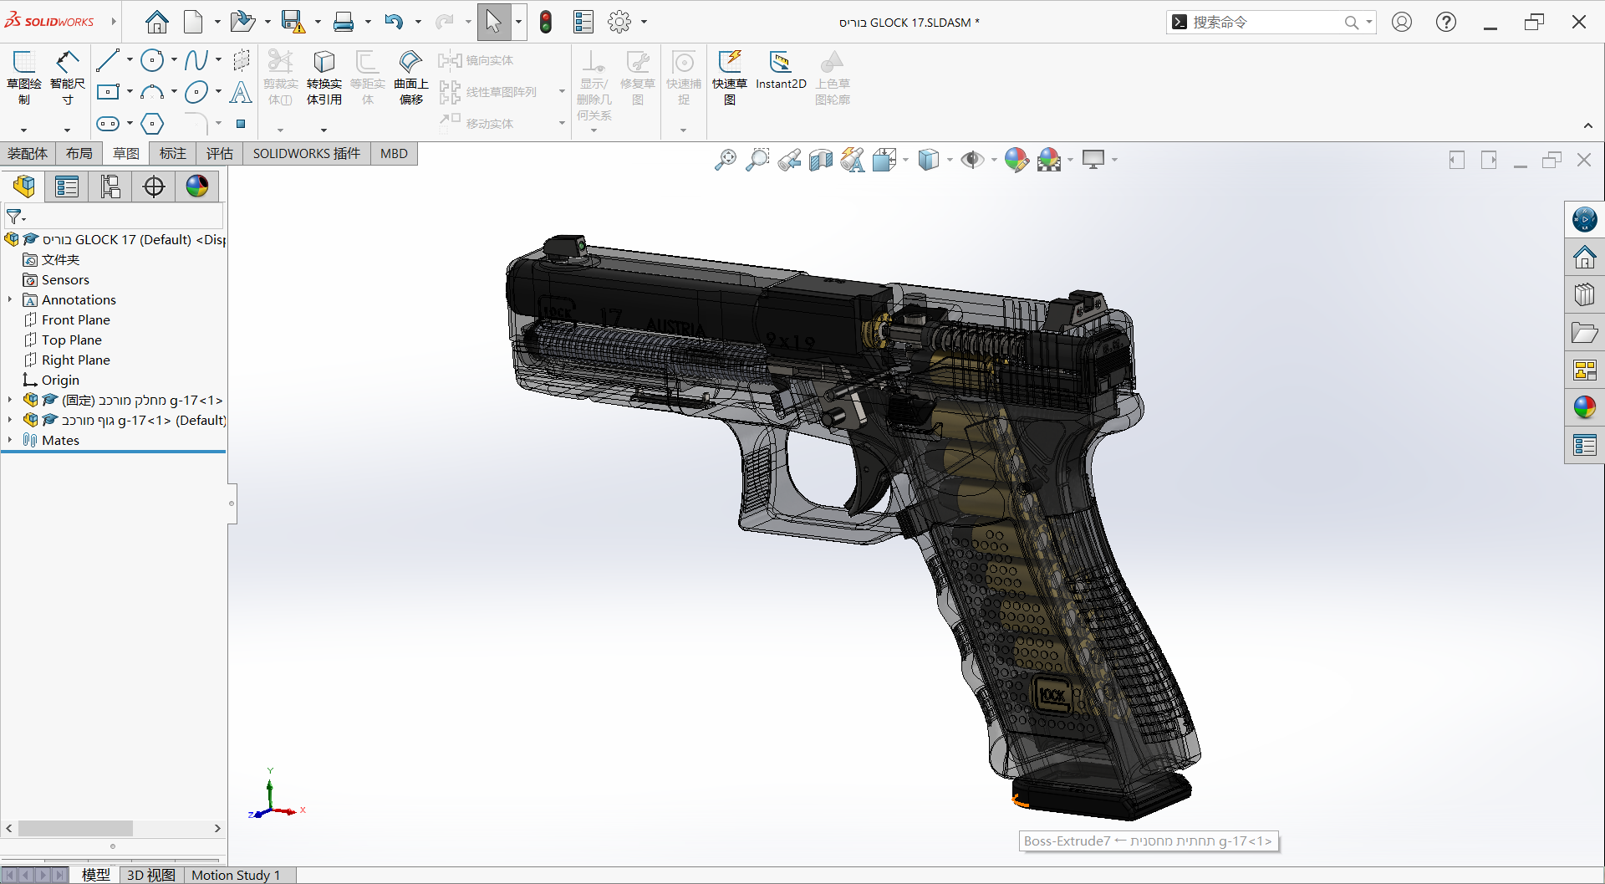Select the Smart Dimension 智能尺寸 tool
The image size is (1605, 884).
(x=68, y=78)
